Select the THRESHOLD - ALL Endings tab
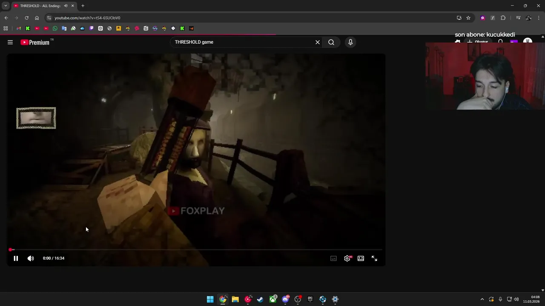The image size is (545, 306). point(40,6)
